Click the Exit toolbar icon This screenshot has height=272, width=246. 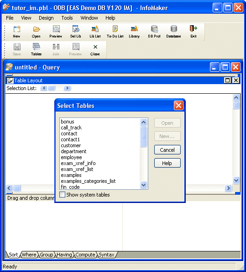(194, 29)
